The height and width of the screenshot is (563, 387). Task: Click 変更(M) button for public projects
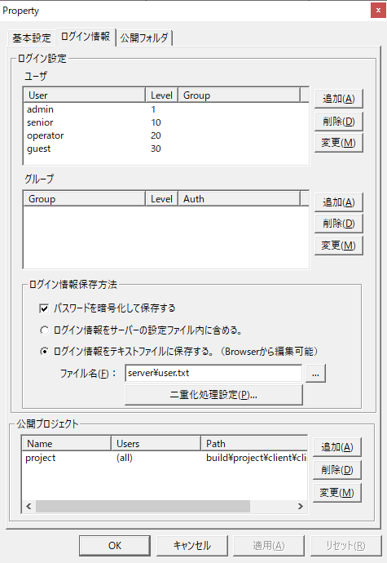pos(336,493)
